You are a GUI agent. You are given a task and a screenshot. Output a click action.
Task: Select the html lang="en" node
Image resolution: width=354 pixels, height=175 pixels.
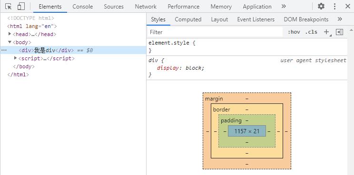32,26
